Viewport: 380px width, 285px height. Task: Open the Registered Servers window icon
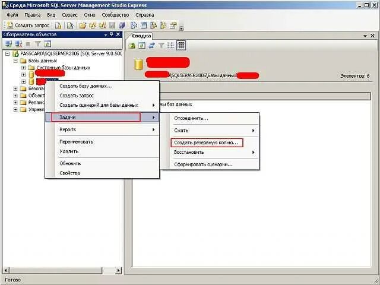tap(134, 25)
